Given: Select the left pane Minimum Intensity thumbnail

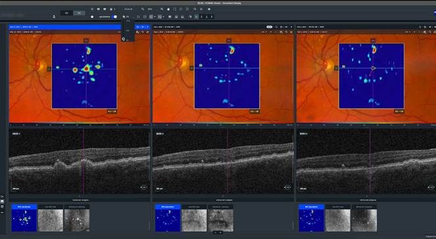Looking at the screenshot, I should [77, 218].
